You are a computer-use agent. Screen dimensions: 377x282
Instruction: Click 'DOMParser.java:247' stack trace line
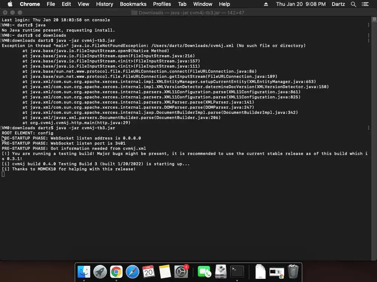click(138, 107)
